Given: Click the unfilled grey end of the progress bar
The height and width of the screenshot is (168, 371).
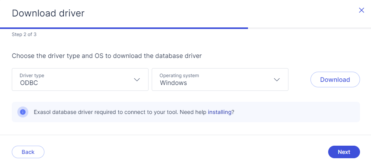Looking at the screenshot, I should click(x=309, y=28).
